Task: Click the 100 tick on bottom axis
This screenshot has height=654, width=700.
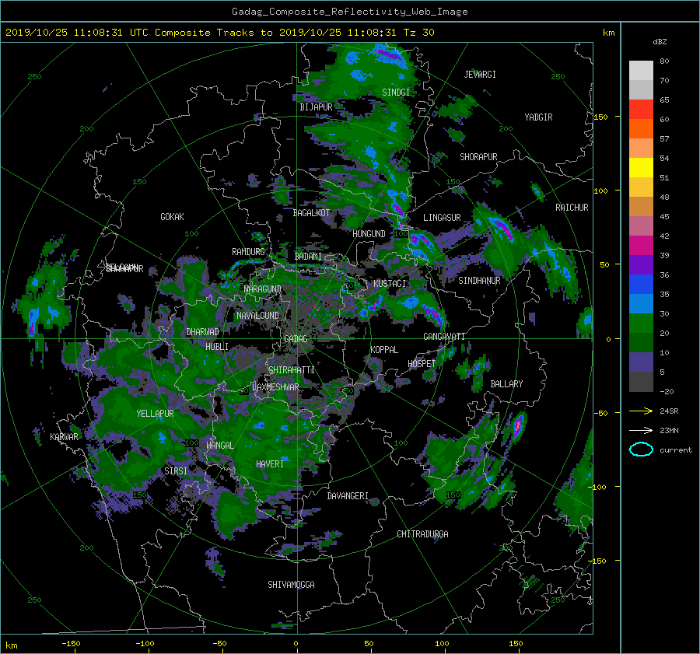Action: 442,644
